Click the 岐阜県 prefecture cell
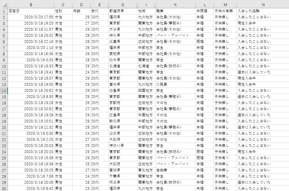289x191 pixels. pos(123,36)
